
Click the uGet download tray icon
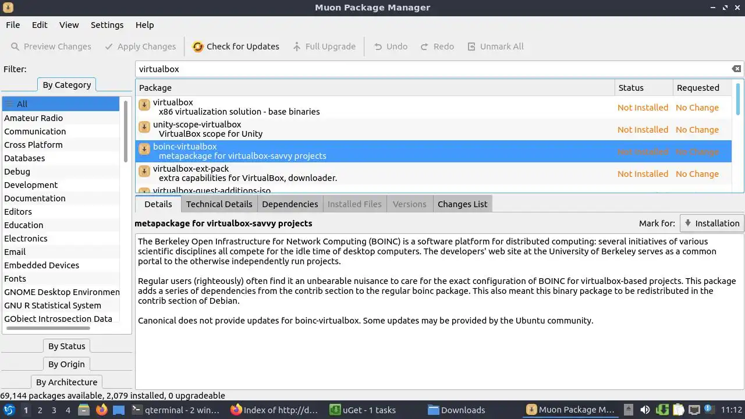662,410
